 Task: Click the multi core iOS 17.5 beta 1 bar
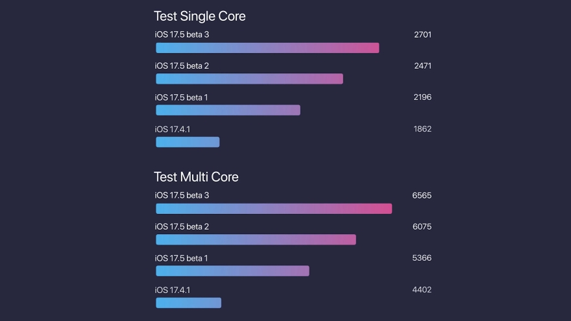(232, 271)
